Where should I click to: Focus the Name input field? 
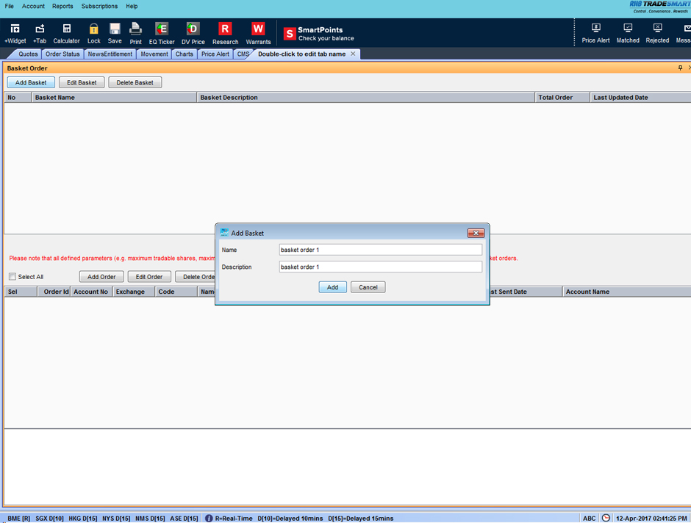click(x=380, y=250)
